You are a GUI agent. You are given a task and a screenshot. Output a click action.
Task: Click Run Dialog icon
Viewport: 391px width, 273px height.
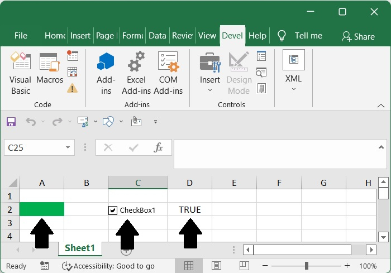click(x=261, y=88)
